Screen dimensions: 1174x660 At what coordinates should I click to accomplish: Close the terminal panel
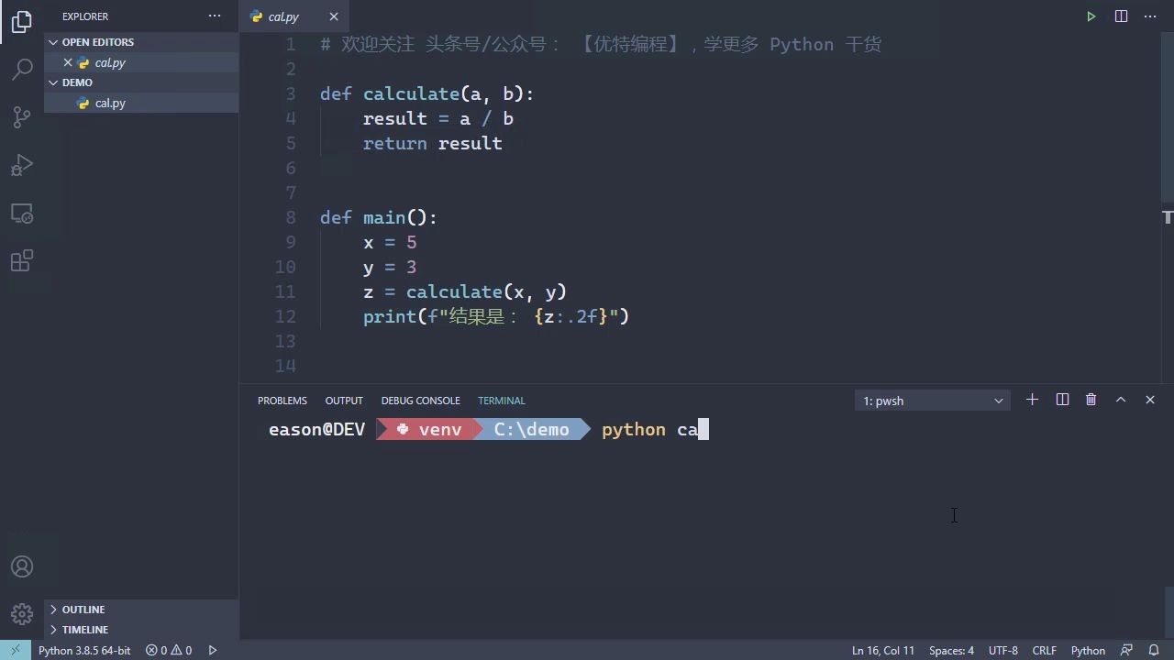point(1150,400)
